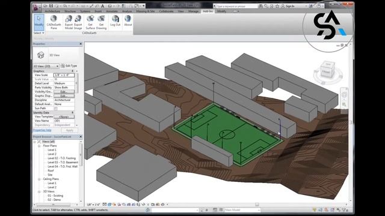This screenshot has height=216, width=385.
Task: Collapse the Identity Data properties section
Action: click(72, 113)
